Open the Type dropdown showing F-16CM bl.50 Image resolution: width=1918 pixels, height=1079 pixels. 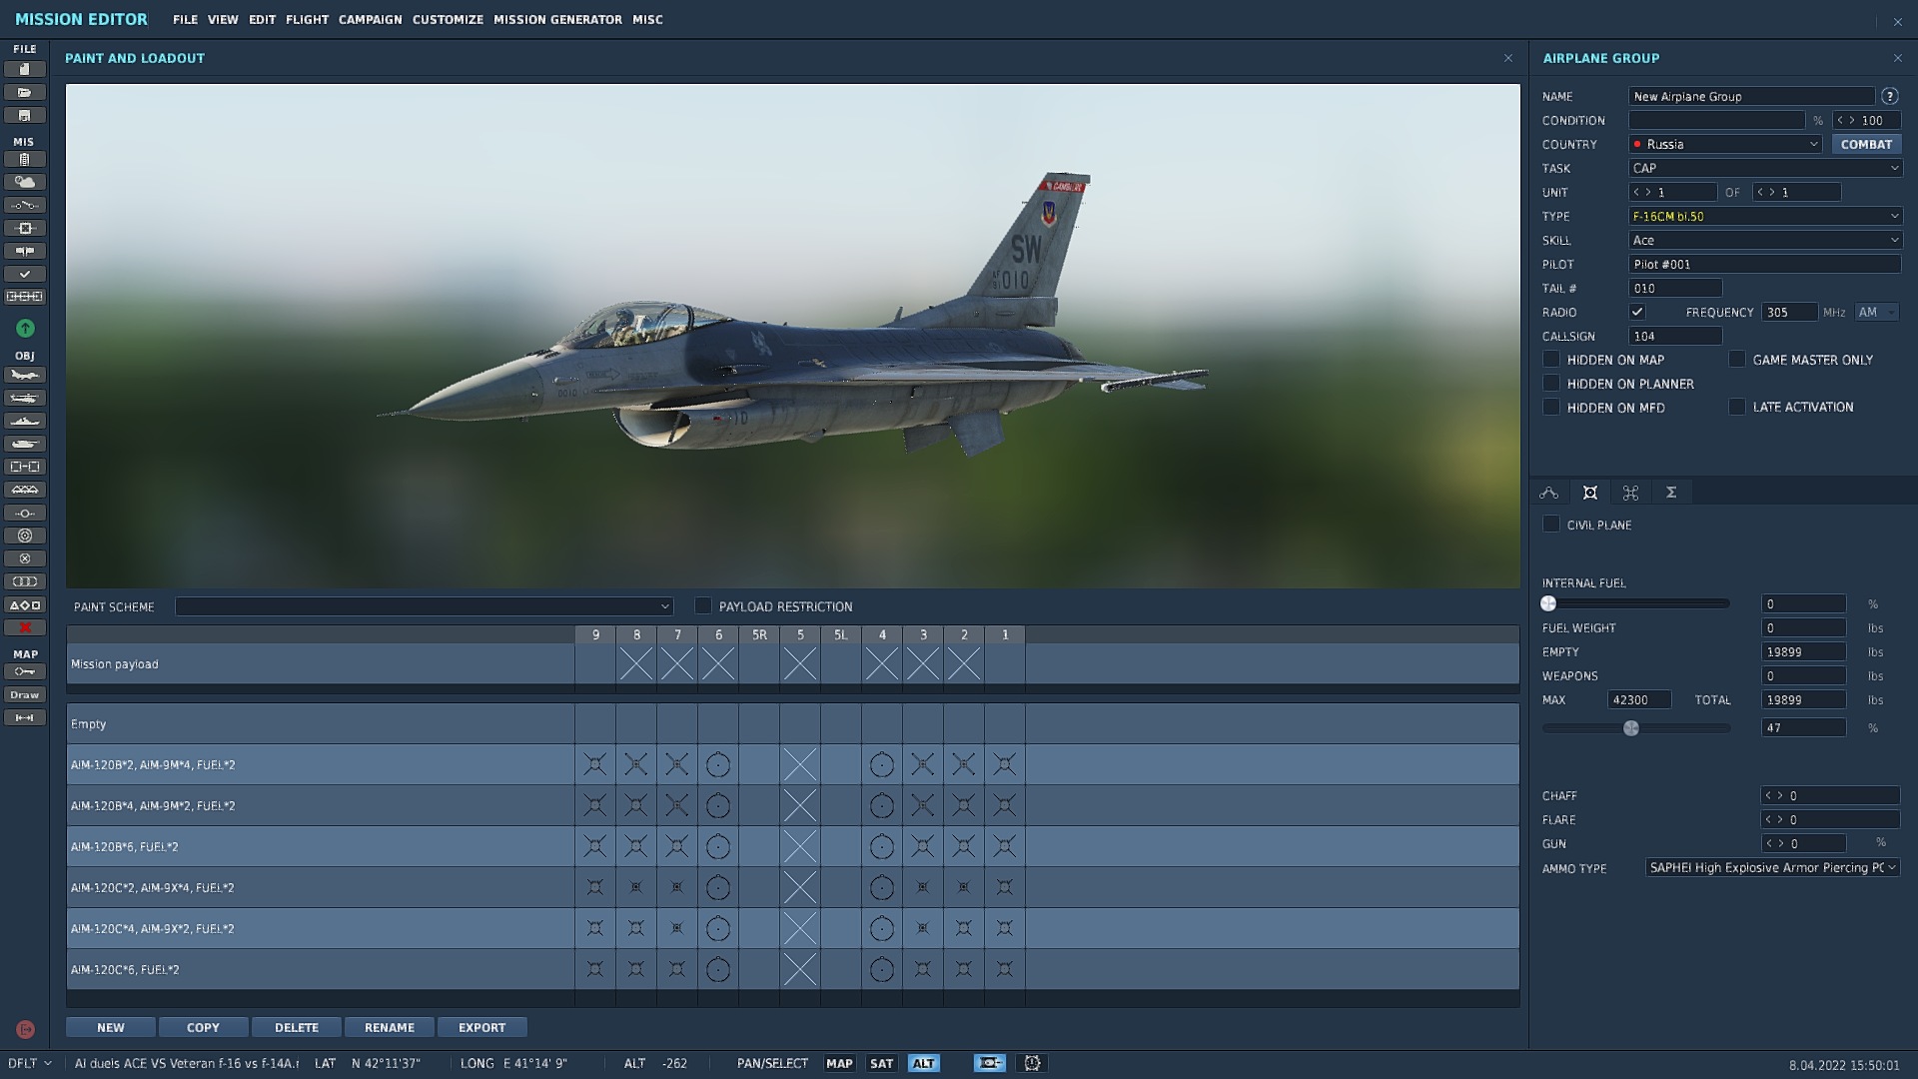(1765, 216)
